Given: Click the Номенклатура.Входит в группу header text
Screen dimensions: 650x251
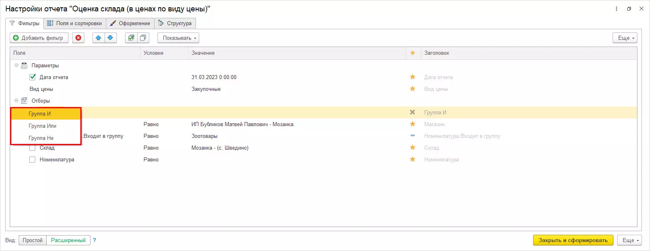Looking at the screenshot, I should click(462, 136).
